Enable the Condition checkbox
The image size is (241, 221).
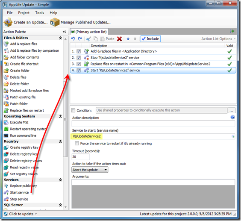(x=73, y=110)
